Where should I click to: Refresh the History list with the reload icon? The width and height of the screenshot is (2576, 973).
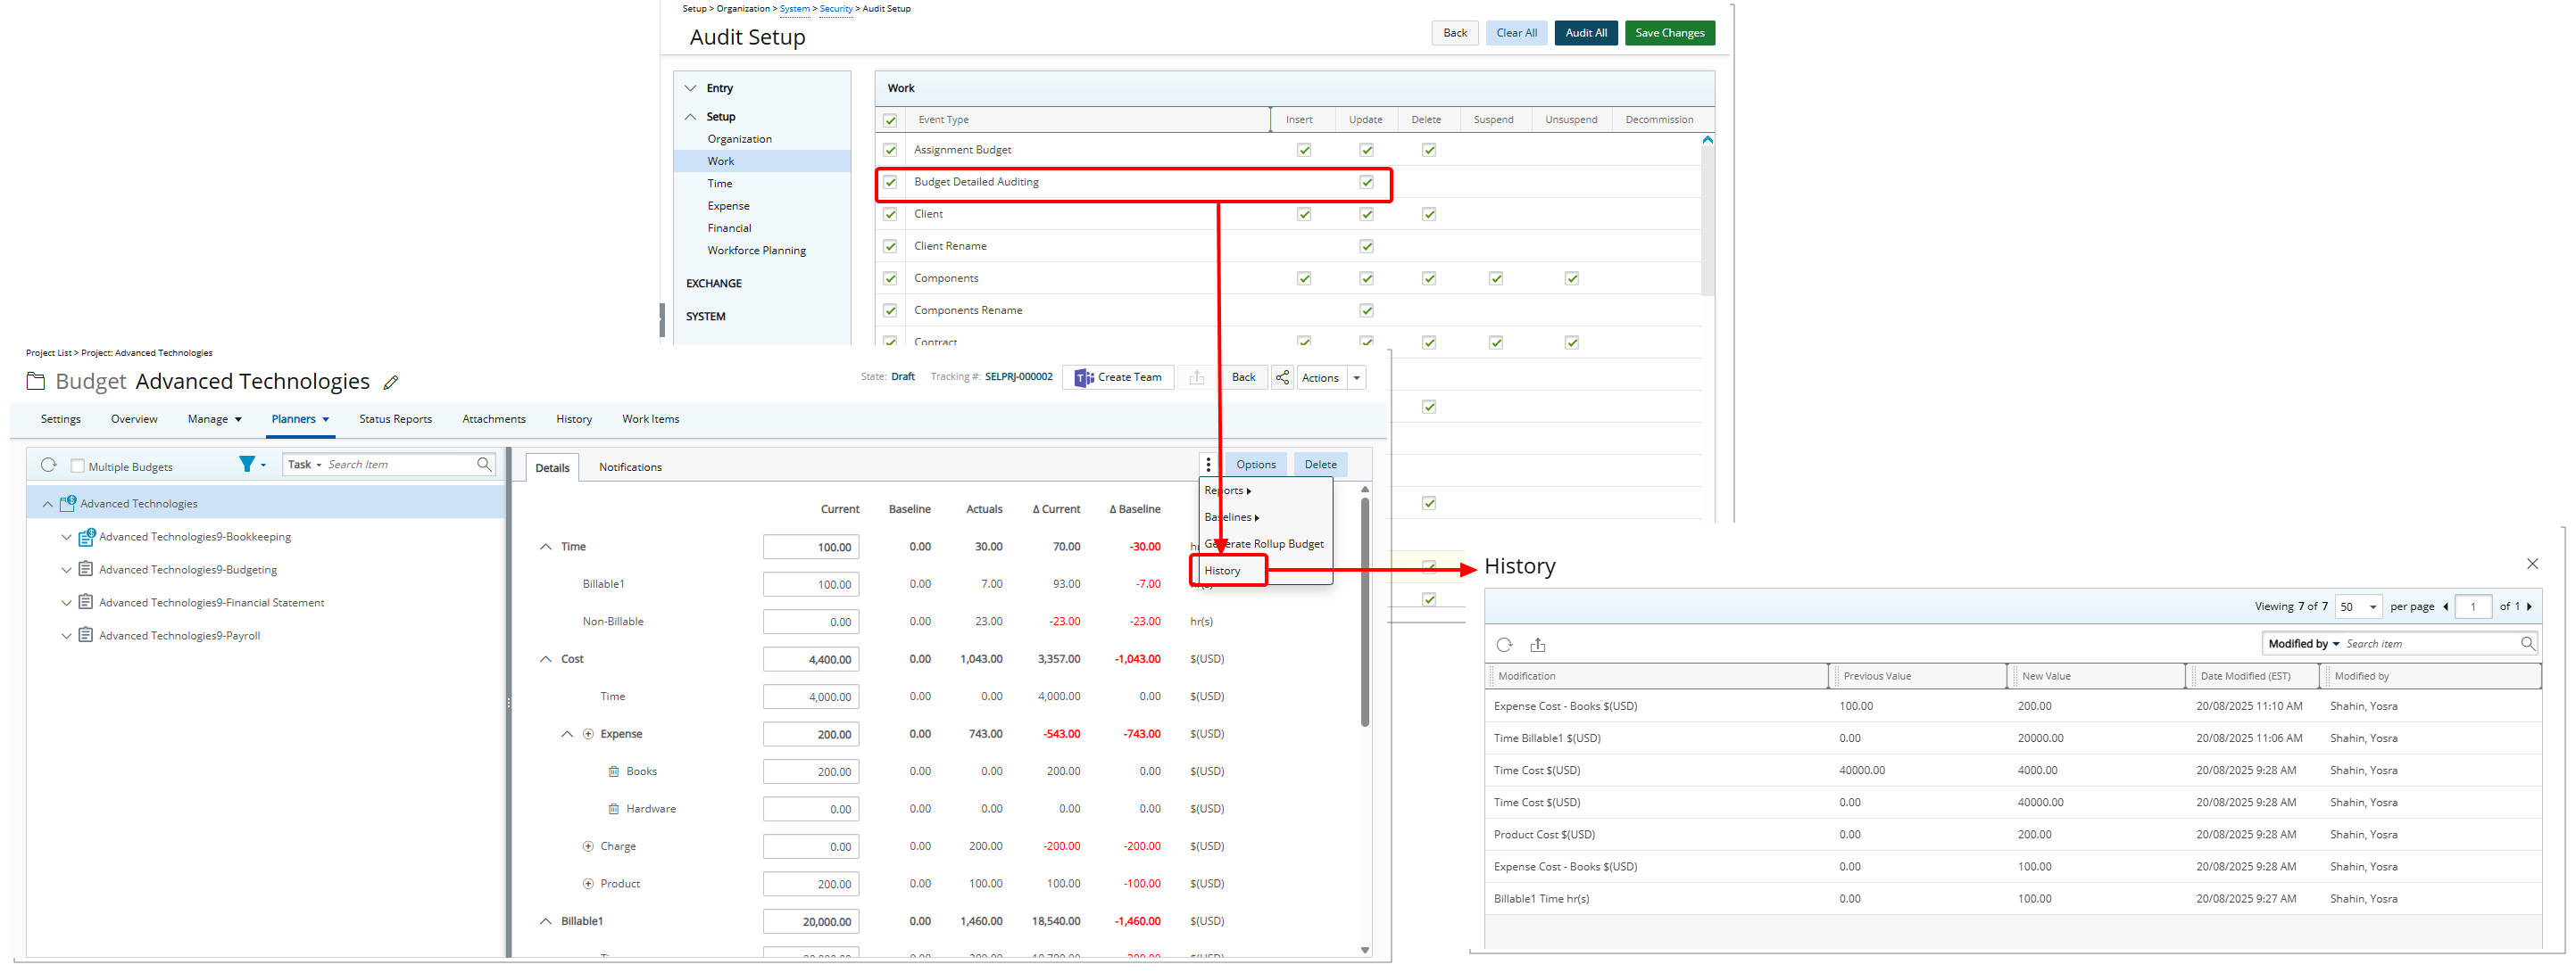tap(1504, 644)
